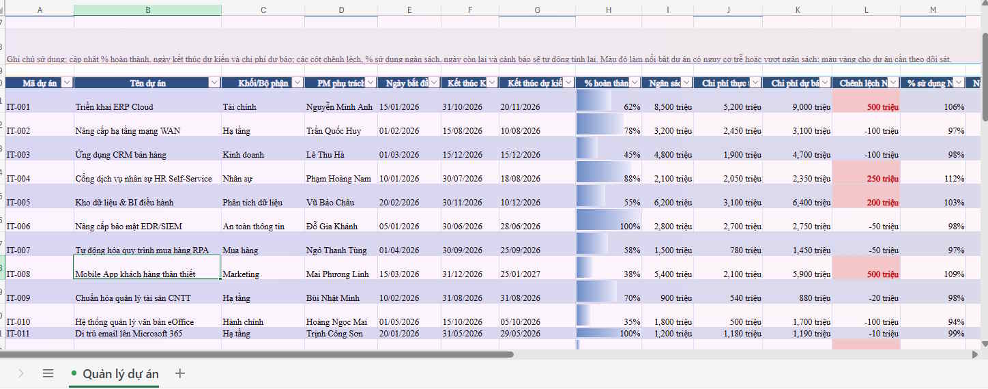Select the 8,500 triệu budget cell
This screenshot has height=389, width=988.
(x=668, y=100)
